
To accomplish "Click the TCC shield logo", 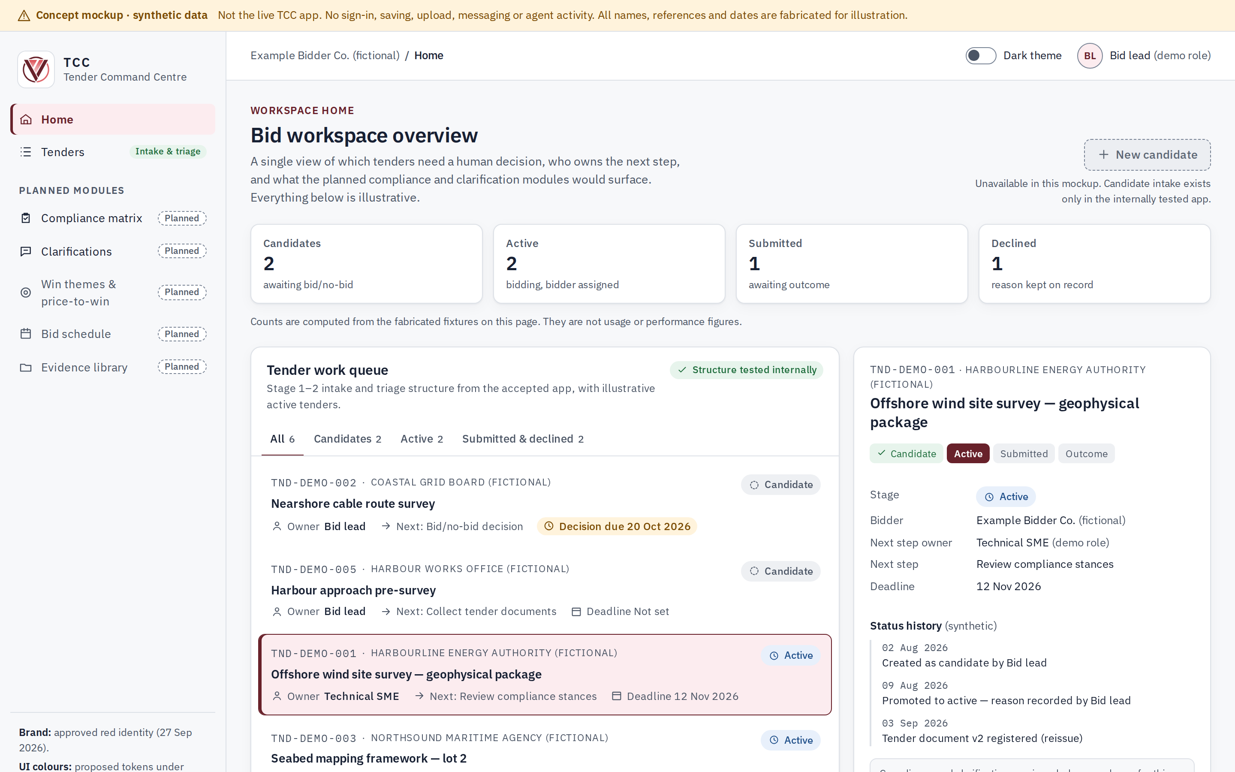I will 36,69.
